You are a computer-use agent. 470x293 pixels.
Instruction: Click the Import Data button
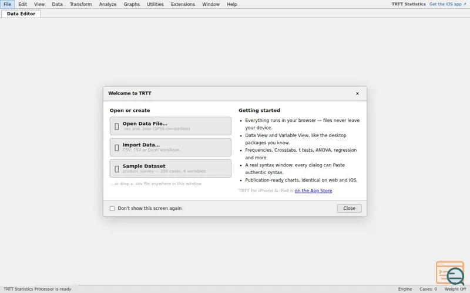(170, 147)
